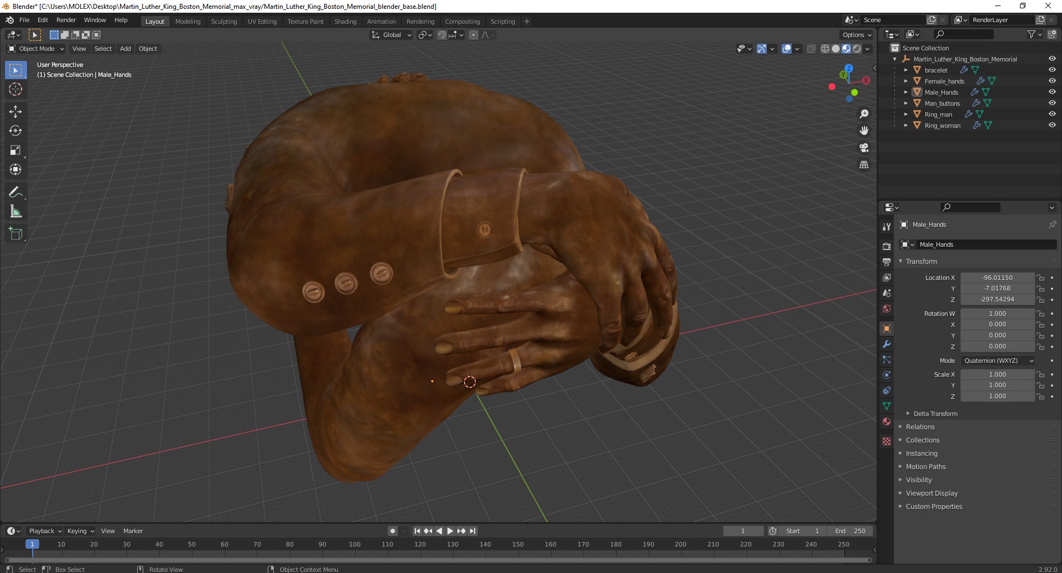Select the Add Cube tool

coord(15,234)
